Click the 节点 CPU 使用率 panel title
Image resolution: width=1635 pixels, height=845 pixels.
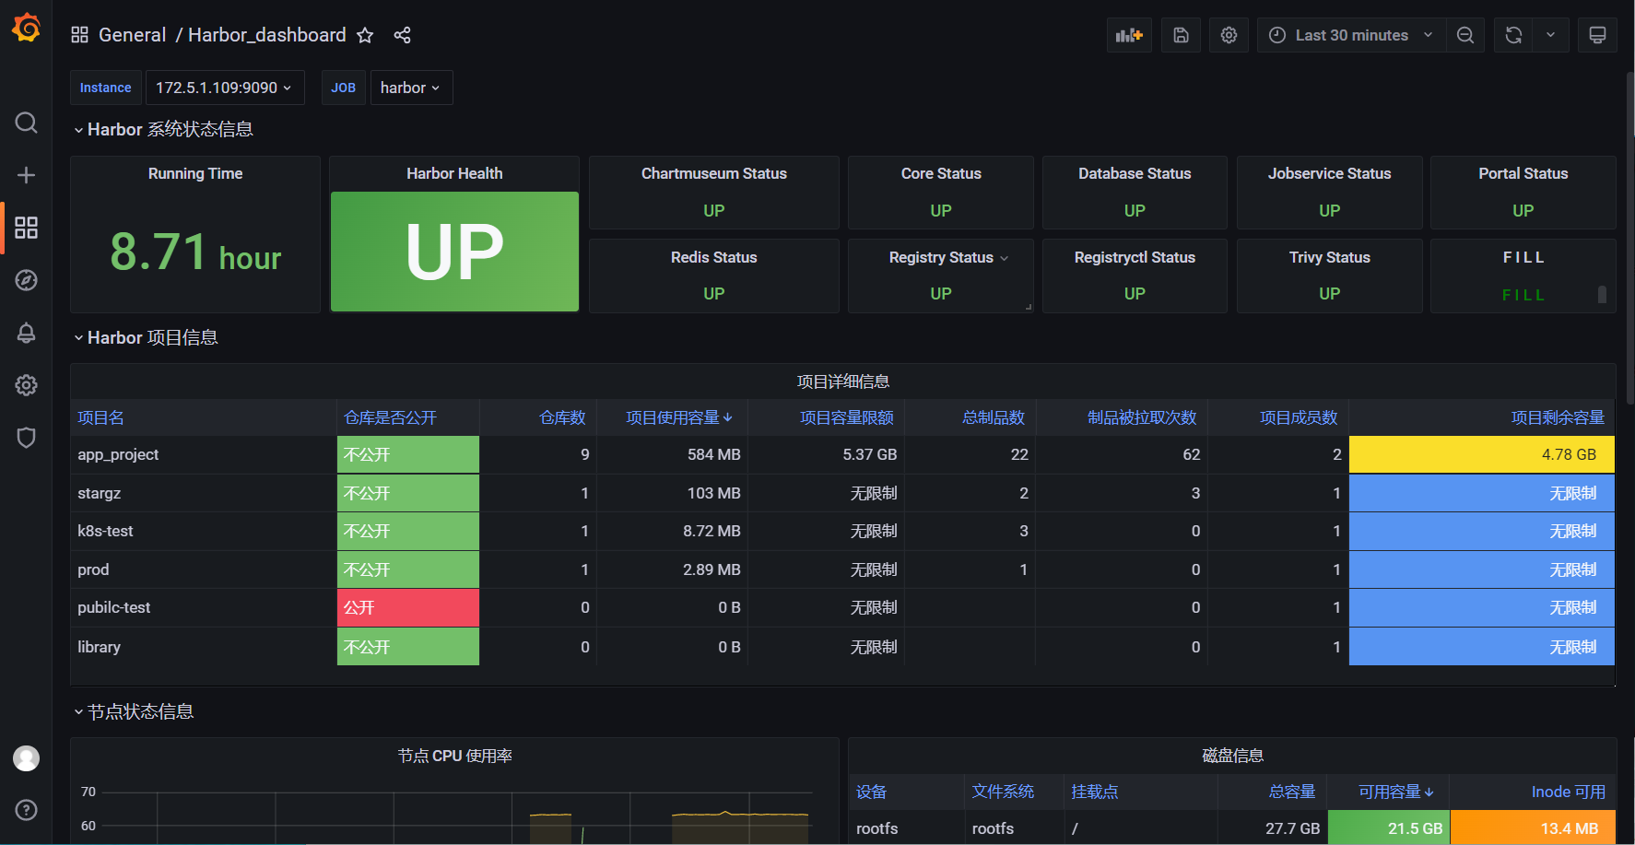click(454, 756)
